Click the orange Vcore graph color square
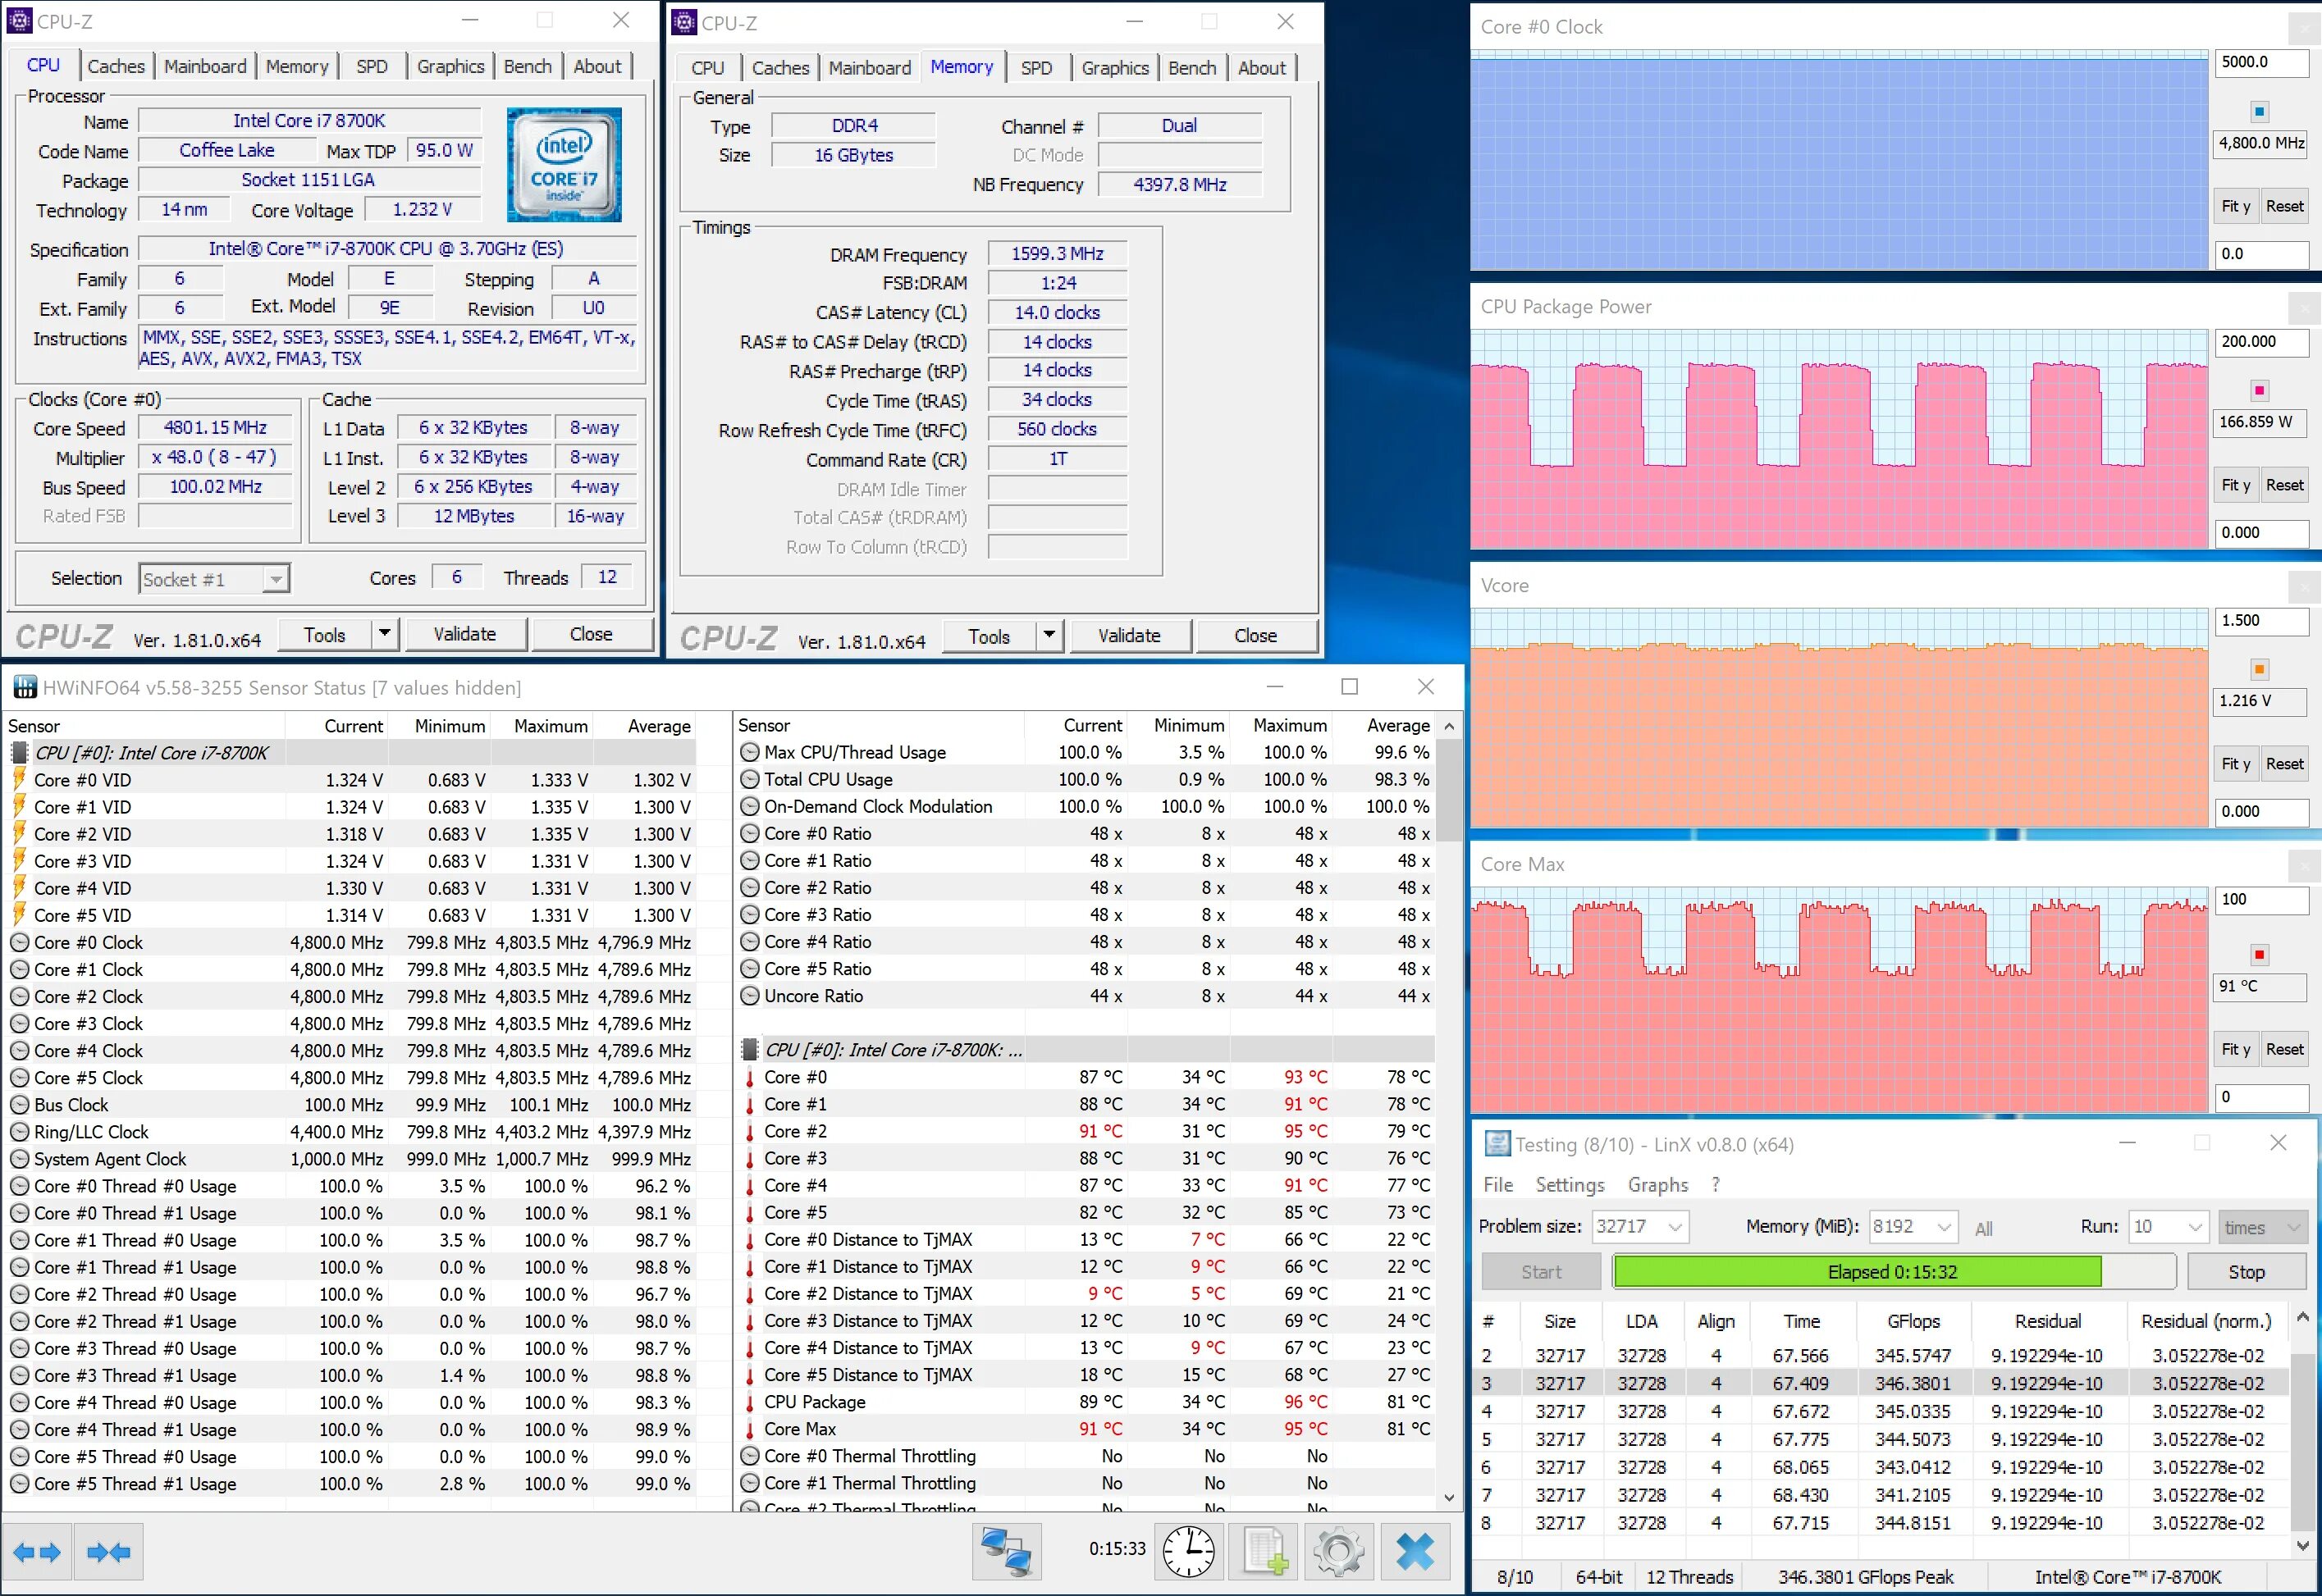The image size is (2322, 1596). click(x=2259, y=669)
